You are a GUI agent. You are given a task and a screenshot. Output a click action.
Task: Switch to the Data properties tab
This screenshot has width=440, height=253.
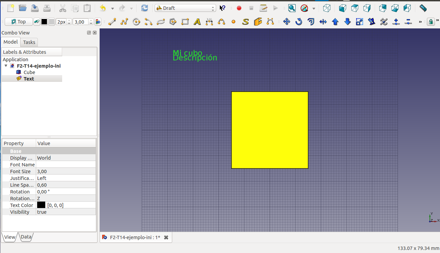point(26,237)
